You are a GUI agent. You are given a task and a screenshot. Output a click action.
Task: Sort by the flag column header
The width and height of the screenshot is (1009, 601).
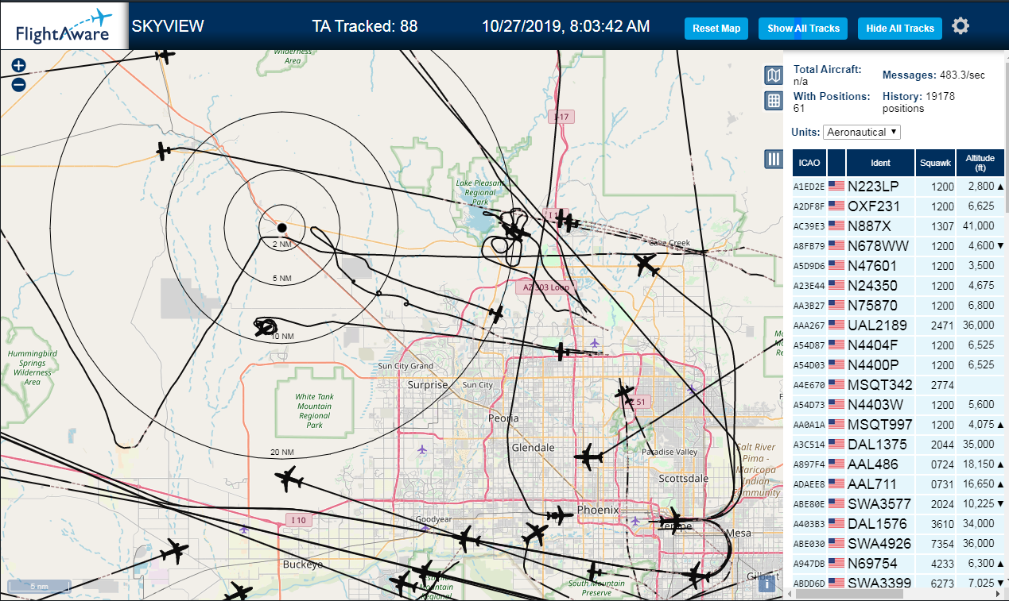point(836,163)
